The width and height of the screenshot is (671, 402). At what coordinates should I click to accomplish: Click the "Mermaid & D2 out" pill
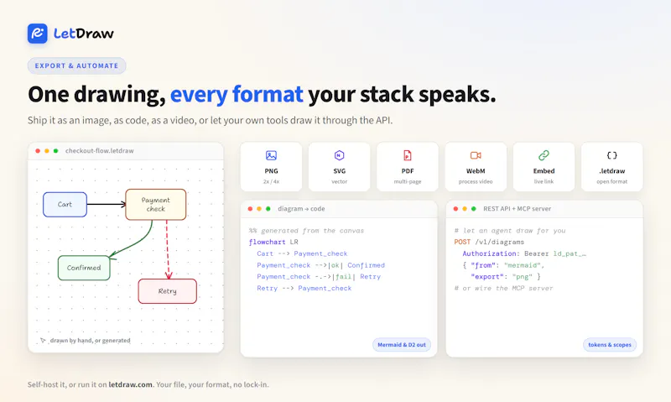(x=402, y=345)
